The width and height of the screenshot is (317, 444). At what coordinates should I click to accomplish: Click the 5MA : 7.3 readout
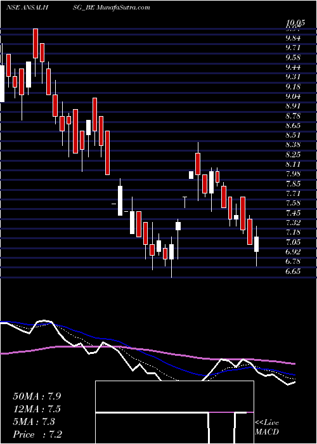point(34,422)
